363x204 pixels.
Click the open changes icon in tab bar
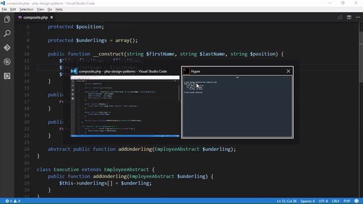[340, 18]
